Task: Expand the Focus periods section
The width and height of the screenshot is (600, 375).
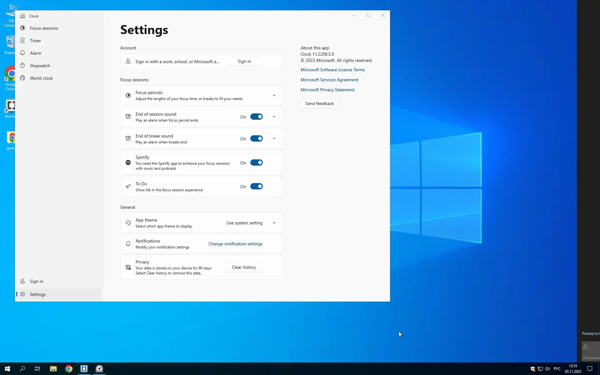Action: 274,95
